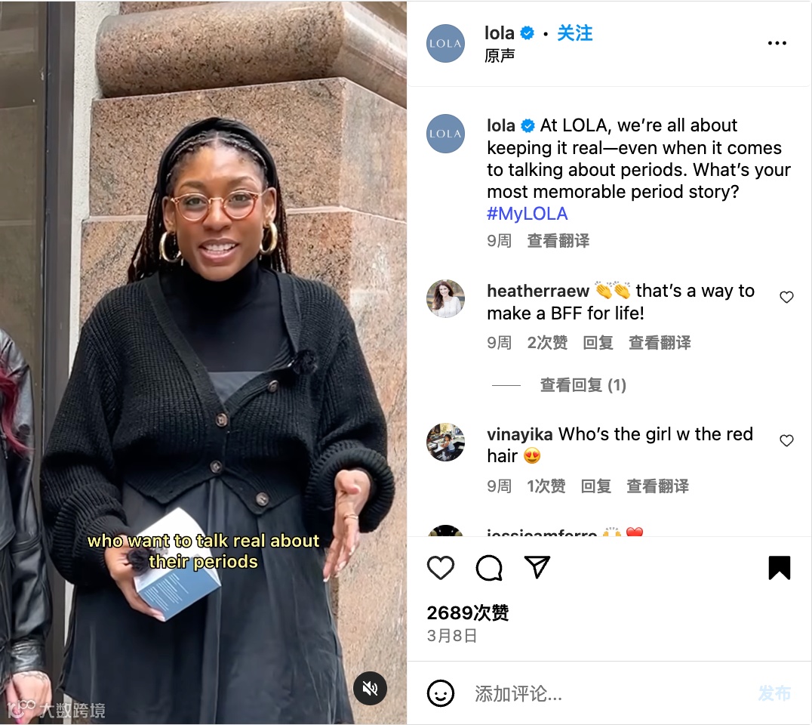Image resolution: width=812 pixels, height=725 pixels.
Task: Click the 发布 post button
Action: click(x=775, y=693)
